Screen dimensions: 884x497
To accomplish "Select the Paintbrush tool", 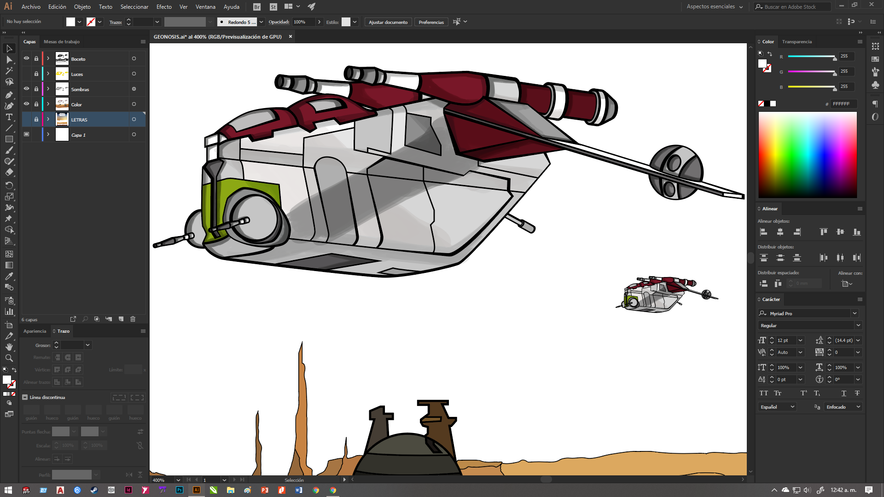I will [x=9, y=150].
